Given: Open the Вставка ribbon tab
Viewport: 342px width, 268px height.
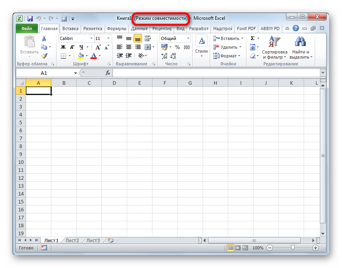Looking at the screenshot, I should (x=70, y=29).
